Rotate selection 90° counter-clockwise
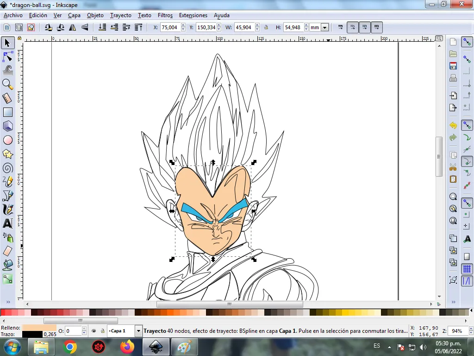 48,27
